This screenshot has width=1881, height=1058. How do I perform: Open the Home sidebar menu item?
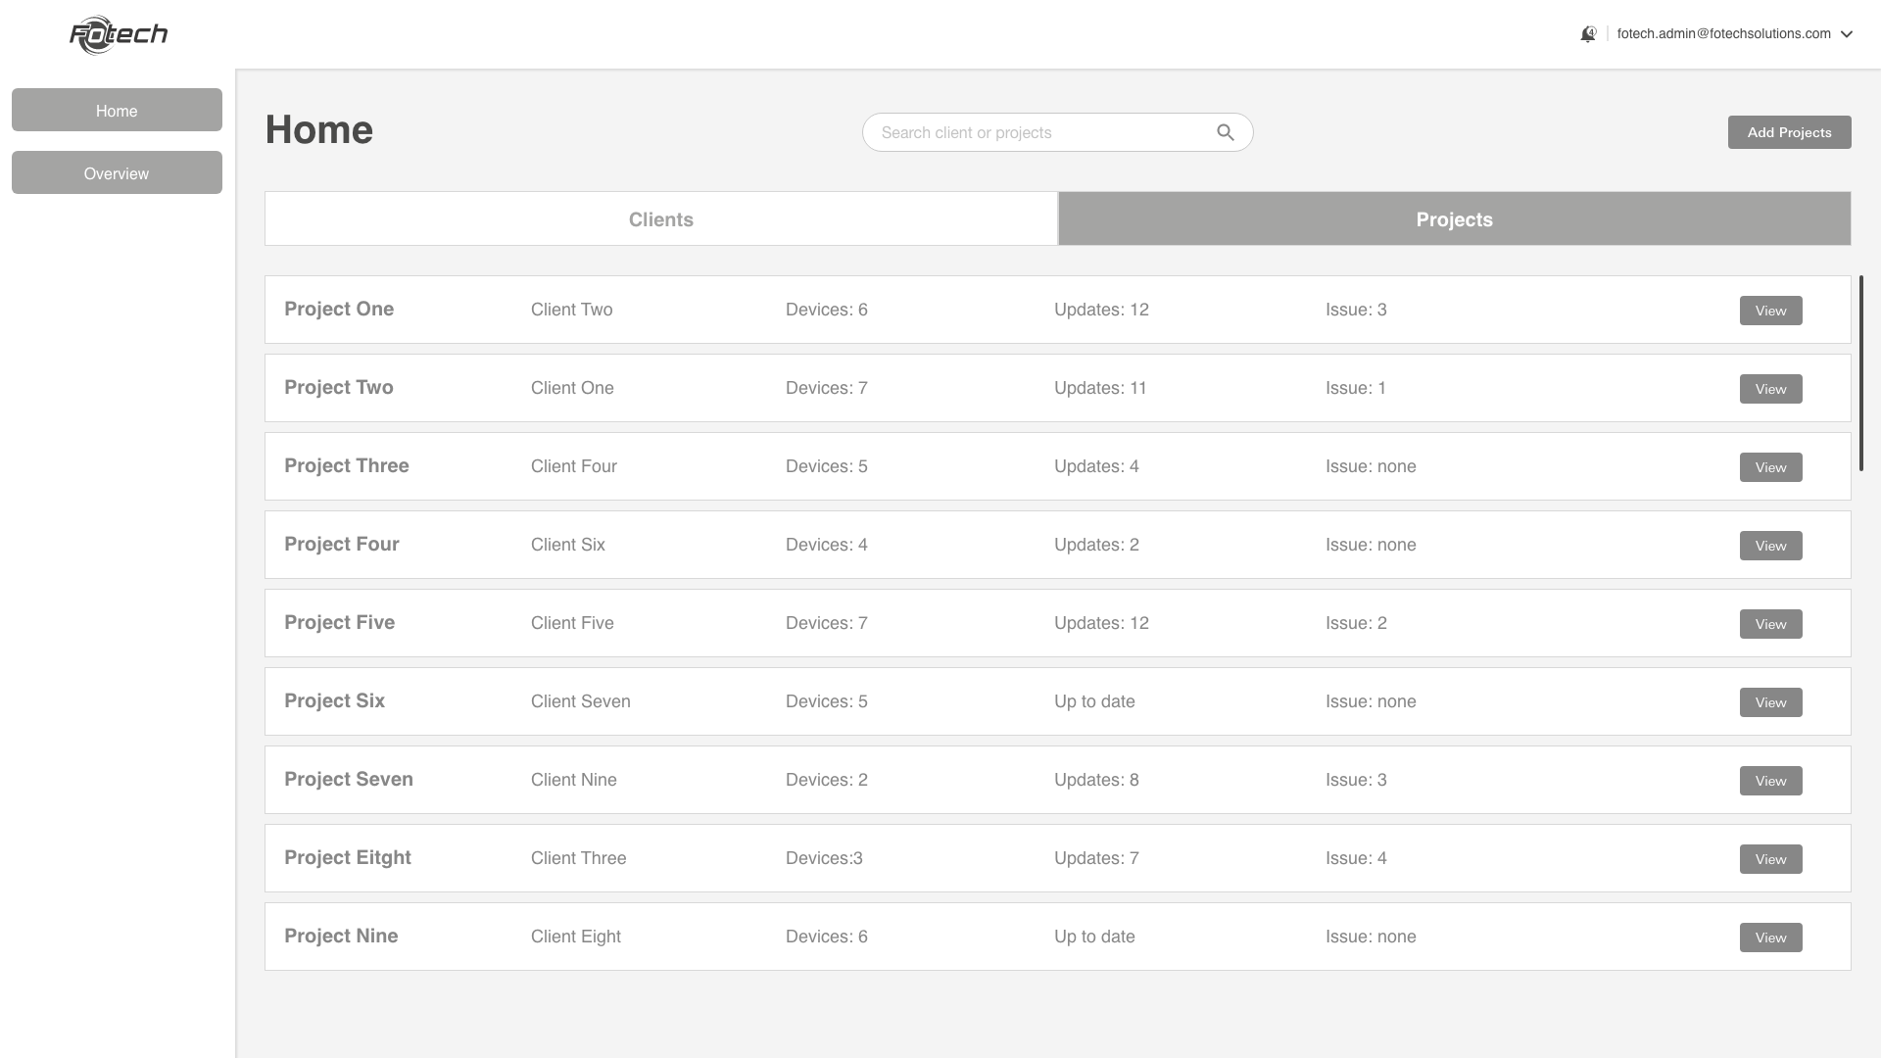[117, 110]
